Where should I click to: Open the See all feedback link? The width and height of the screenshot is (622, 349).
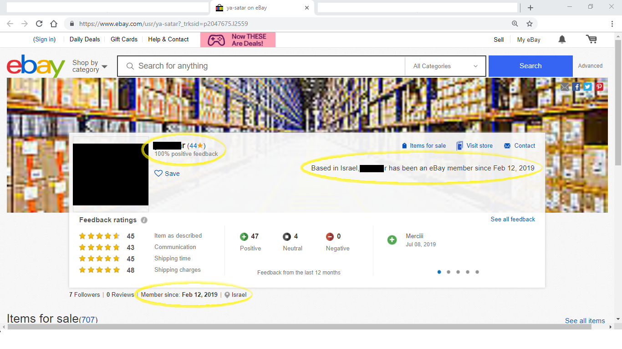click(x=513, y=219)
